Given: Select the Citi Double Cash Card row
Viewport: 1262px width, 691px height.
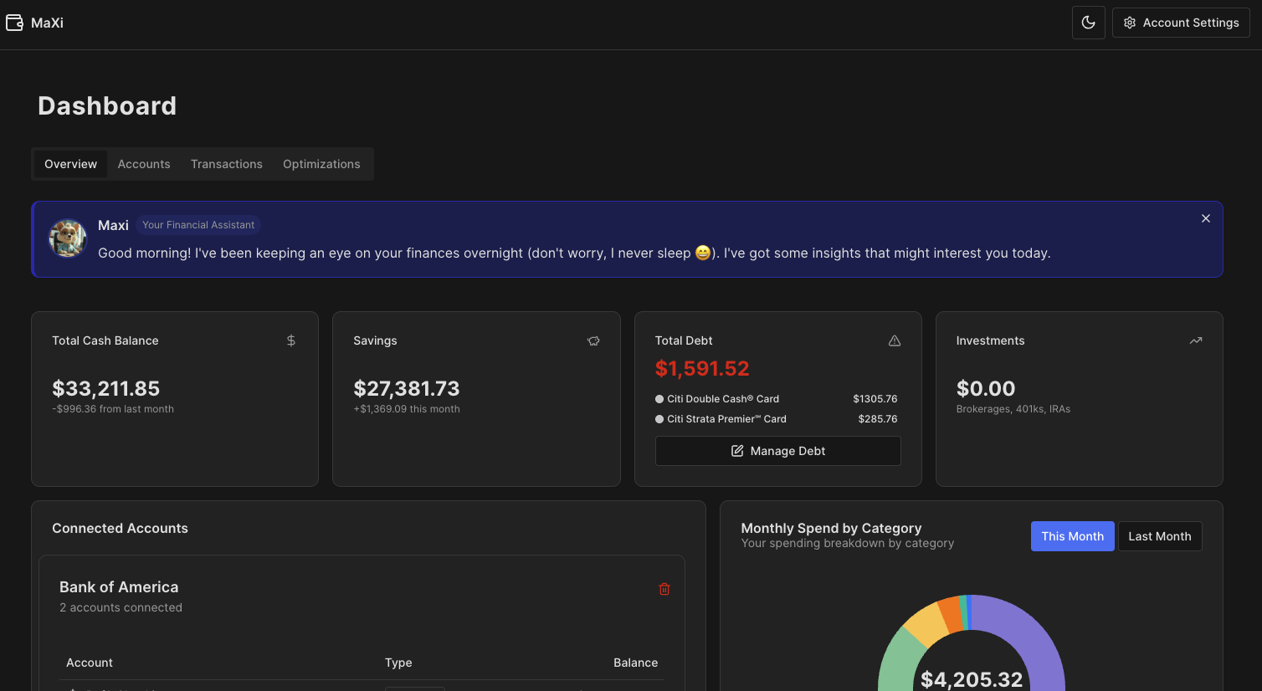Looking at the screenshot, I should (x=777, y=399).
